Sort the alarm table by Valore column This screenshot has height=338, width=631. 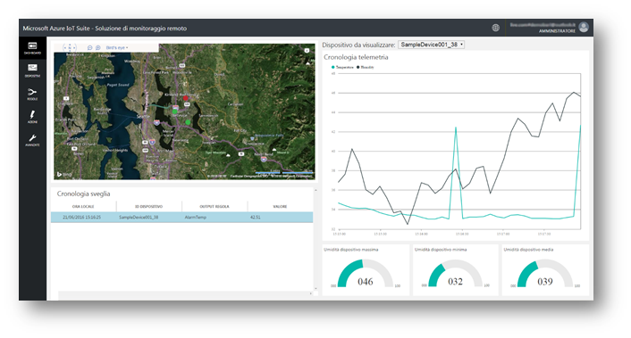280,206
